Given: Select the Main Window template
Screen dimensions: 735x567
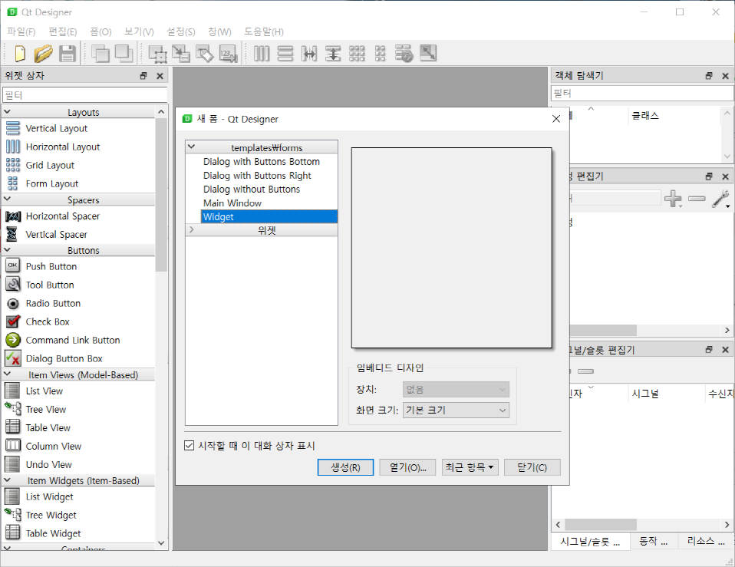Looking at the screenshot, I should pos(232,203).
